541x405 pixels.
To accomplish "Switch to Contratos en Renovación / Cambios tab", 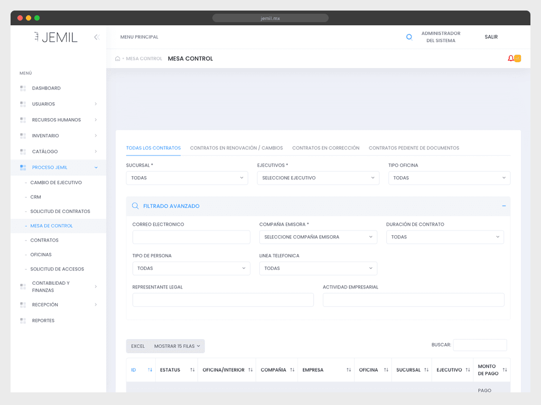I will 236,148.
